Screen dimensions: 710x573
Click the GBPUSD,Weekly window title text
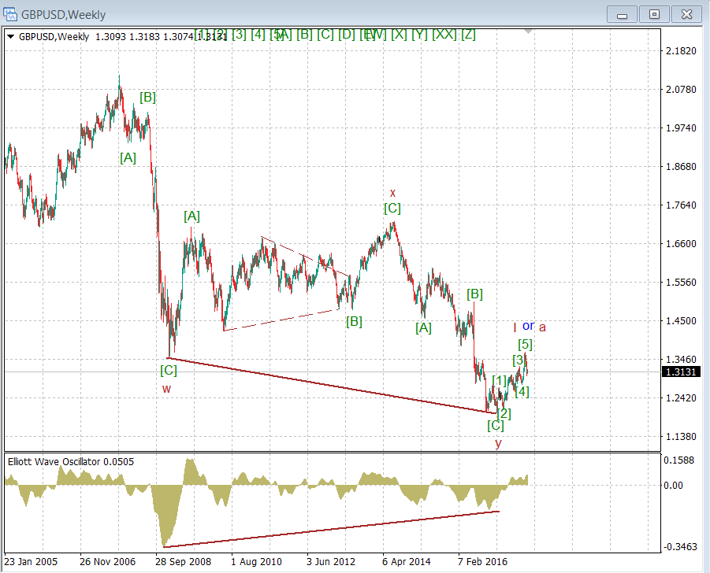[63, 15]
